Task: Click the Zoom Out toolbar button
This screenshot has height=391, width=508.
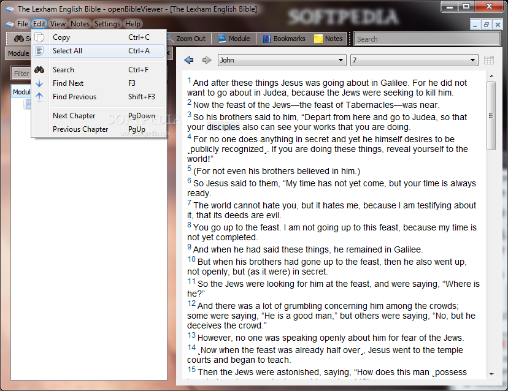Action: coord(187,39)
